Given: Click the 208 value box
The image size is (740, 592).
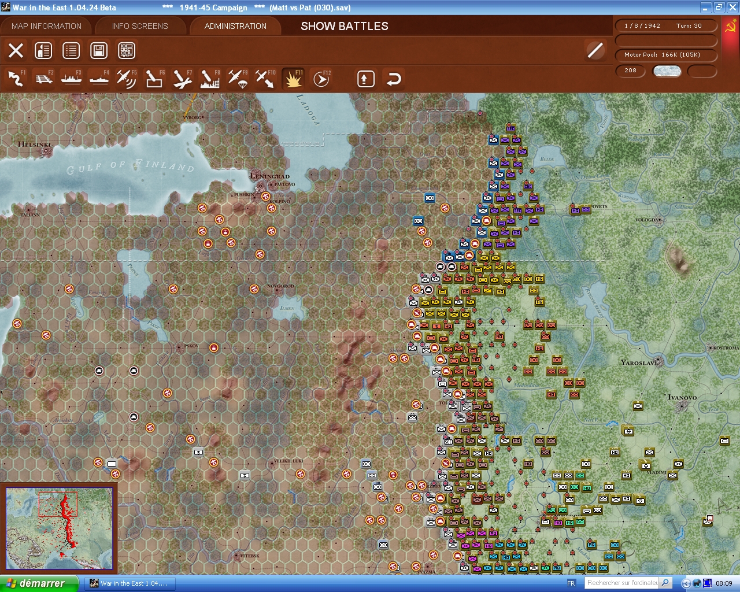Looking at the screenshot, I should point(631,71).
